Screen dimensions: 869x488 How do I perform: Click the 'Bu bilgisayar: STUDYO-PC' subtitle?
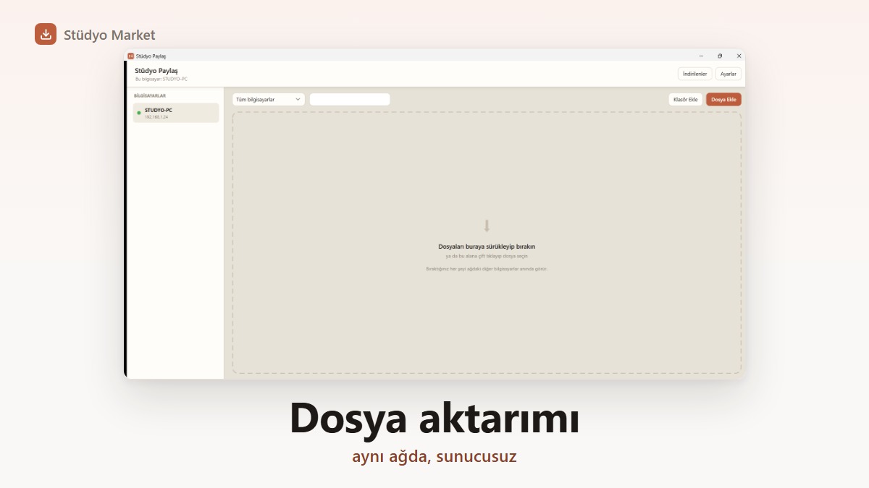[x=161, y=79]
